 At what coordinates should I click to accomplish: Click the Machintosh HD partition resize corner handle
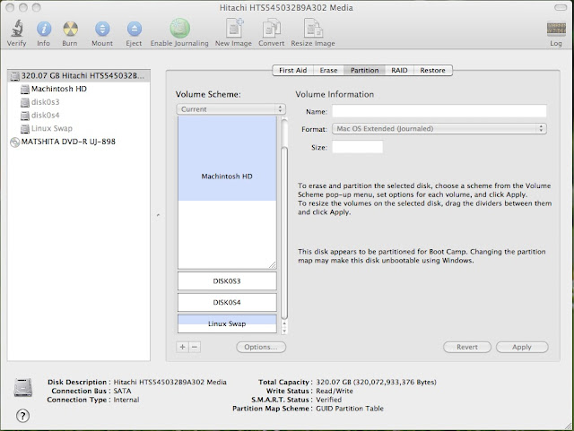coord(273,265)
